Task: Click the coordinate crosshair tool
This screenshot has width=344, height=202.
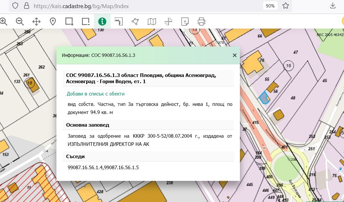Action: pyautogui.click(x=168, y=22)
